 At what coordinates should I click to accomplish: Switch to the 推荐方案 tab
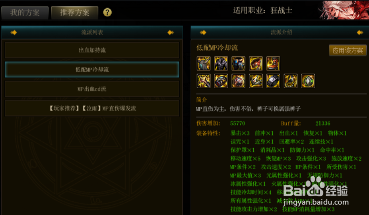pyautogui.click(x=75, y=12)
